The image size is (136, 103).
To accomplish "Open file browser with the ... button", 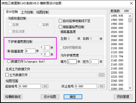I will [x=102, y=75].
